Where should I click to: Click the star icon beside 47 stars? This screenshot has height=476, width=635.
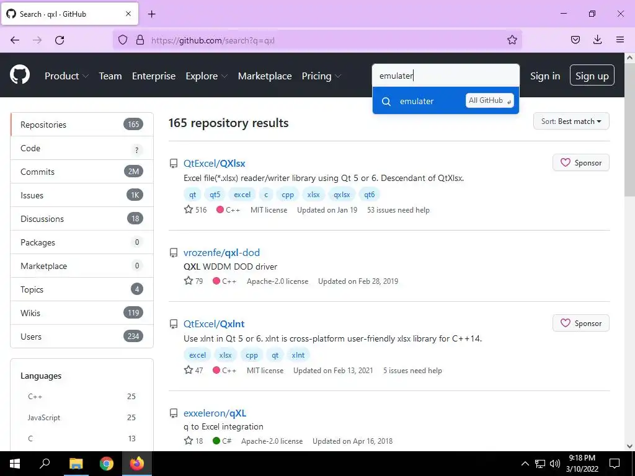point(189,370)
